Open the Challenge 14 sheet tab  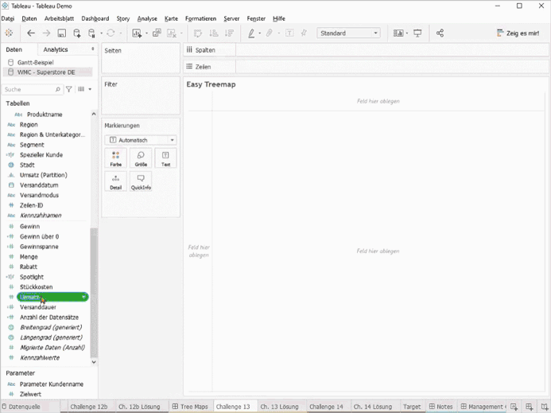(x=326, y=407)
